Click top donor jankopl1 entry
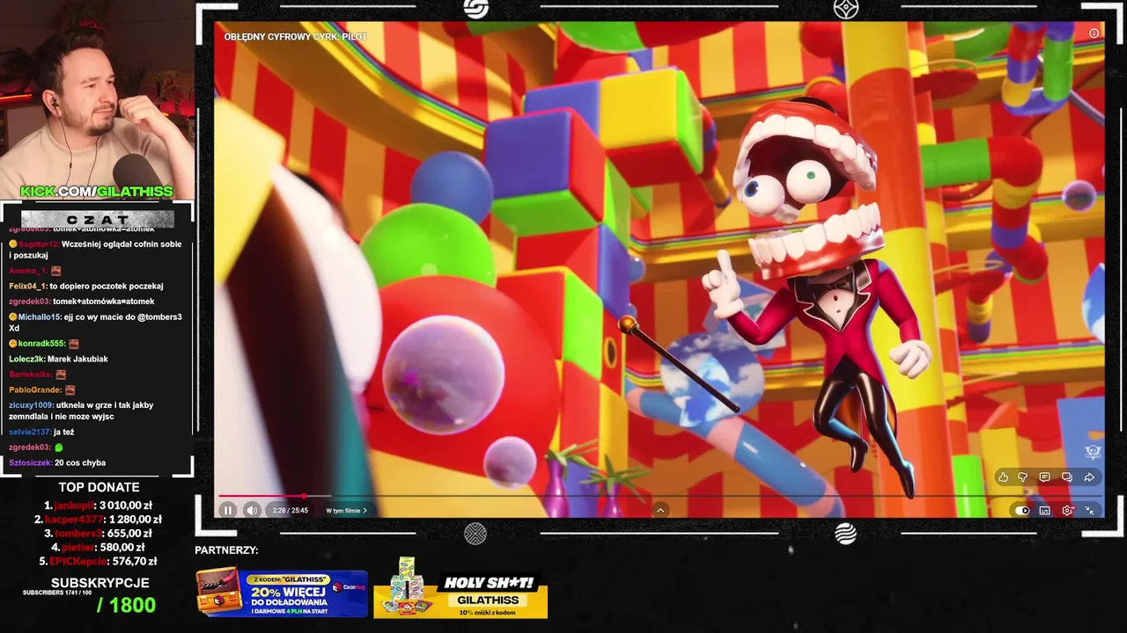1127x633 pixels. [x=99, y=506]
